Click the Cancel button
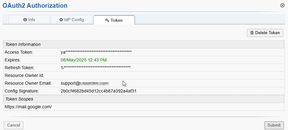 coord(13,125)
